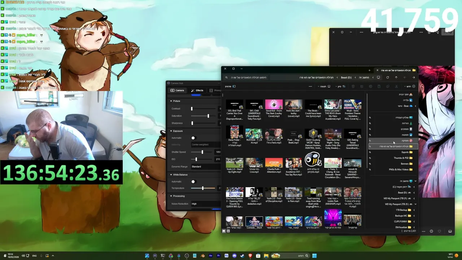Expand the Boaz OneDrive tree chevron

pos(415,106)
